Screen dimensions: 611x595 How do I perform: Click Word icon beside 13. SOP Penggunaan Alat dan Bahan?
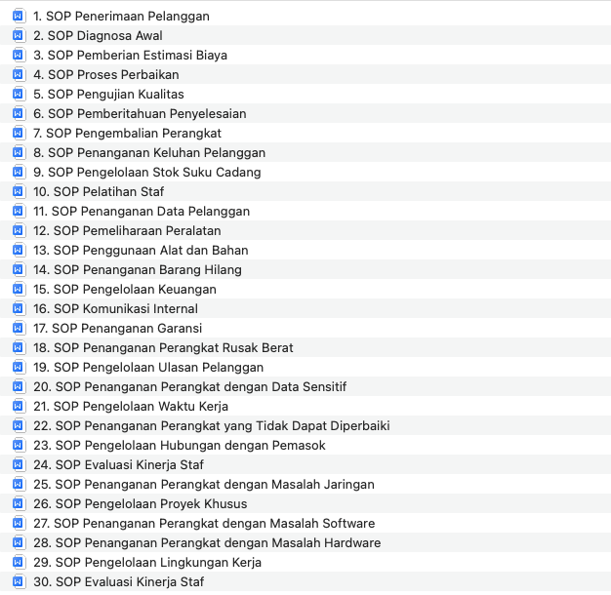(x=18, y=250)
